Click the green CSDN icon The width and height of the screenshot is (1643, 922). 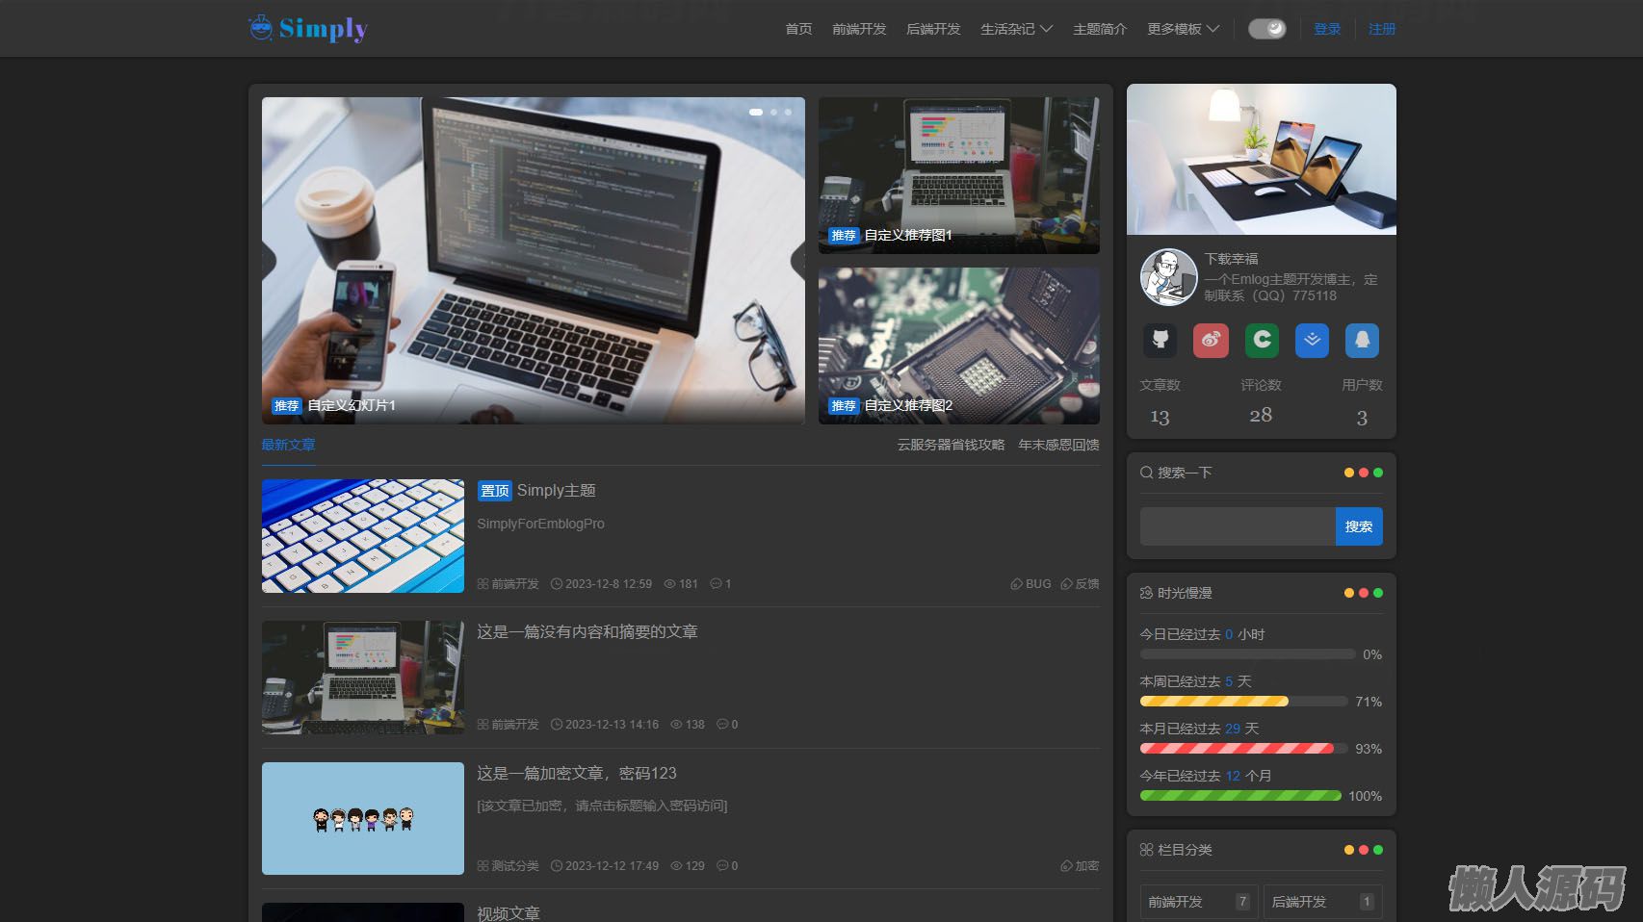click(1262, 340)
